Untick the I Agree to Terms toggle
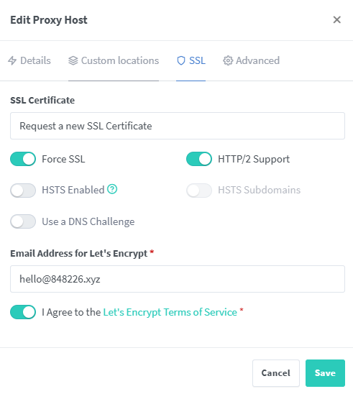Screen dimensions: 353x394 coord(23,312)
